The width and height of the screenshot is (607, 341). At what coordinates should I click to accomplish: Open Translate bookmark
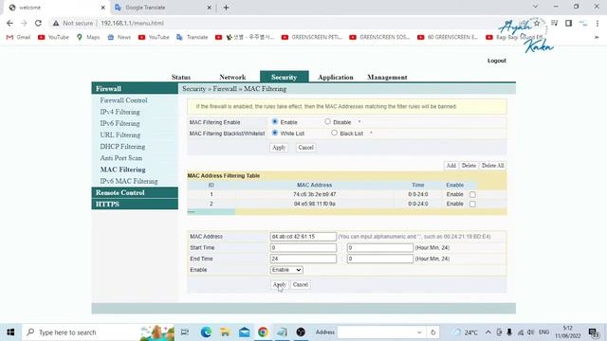pos(193,37)
